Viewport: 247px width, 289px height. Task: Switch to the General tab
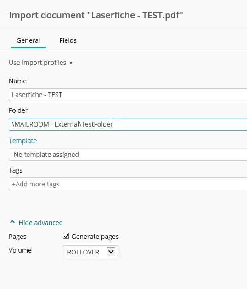tap(28, 40)
